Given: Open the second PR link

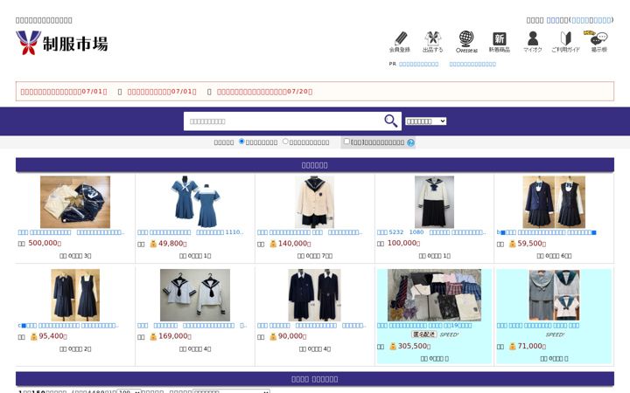Looking at the screenshot, I should 472,64.
